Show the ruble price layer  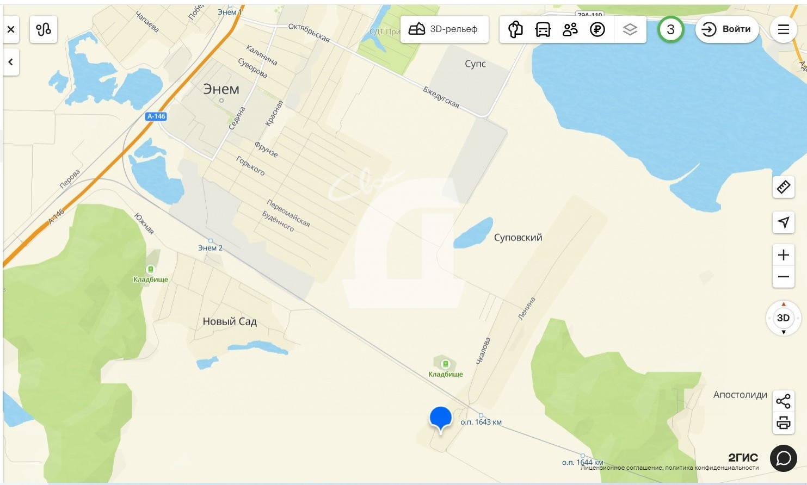pos(597,29)
